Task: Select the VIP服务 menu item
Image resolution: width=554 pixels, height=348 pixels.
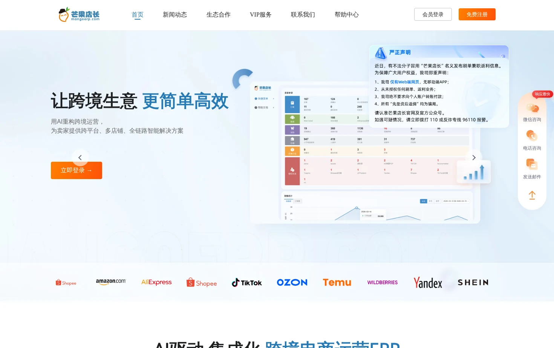Action: 261,15
